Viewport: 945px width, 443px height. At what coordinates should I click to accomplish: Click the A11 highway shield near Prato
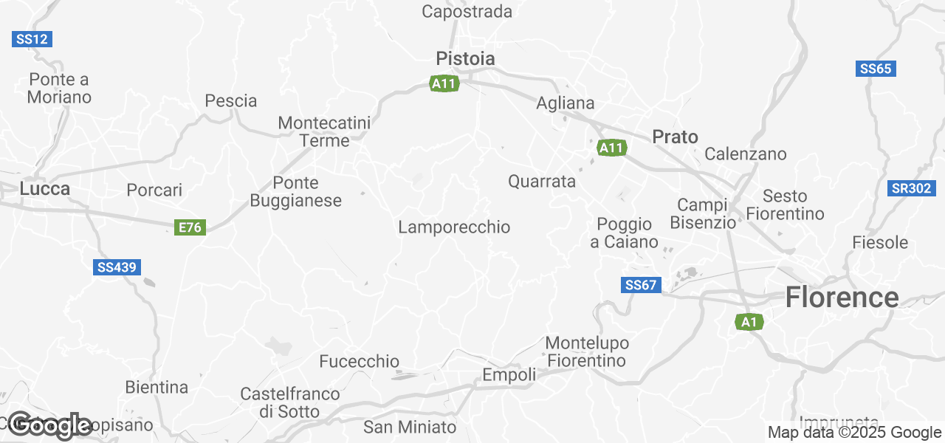(x=611, y=148)
